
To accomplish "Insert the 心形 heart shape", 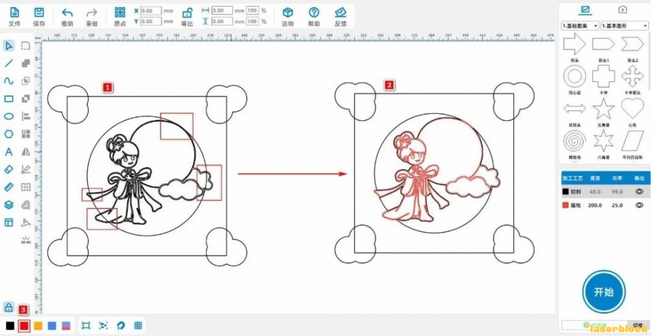I will pyautogui.click(x=632, y=109).
